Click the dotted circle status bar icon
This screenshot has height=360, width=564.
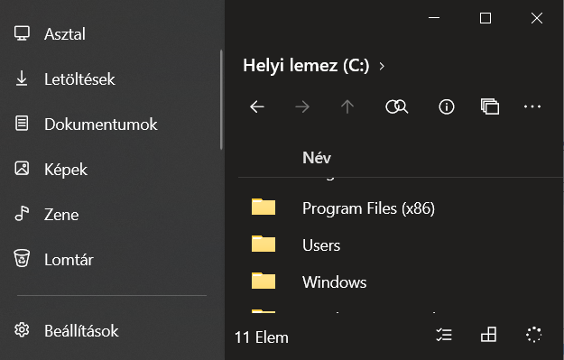point(534,335)
